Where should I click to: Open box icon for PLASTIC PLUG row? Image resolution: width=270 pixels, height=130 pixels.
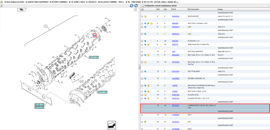(145, 95)
